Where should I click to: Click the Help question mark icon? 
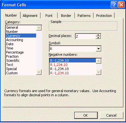114,5
